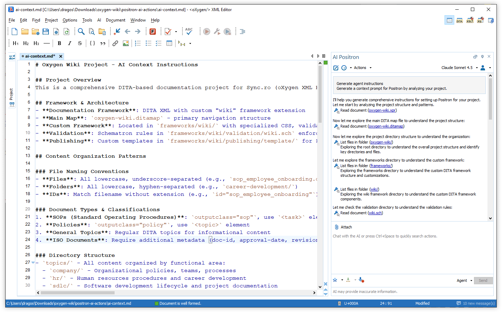The width and height of the screenshot is (502, 312).
Task: Expand the Actions dropdown in AI Positron
Action: coord(362,68)
